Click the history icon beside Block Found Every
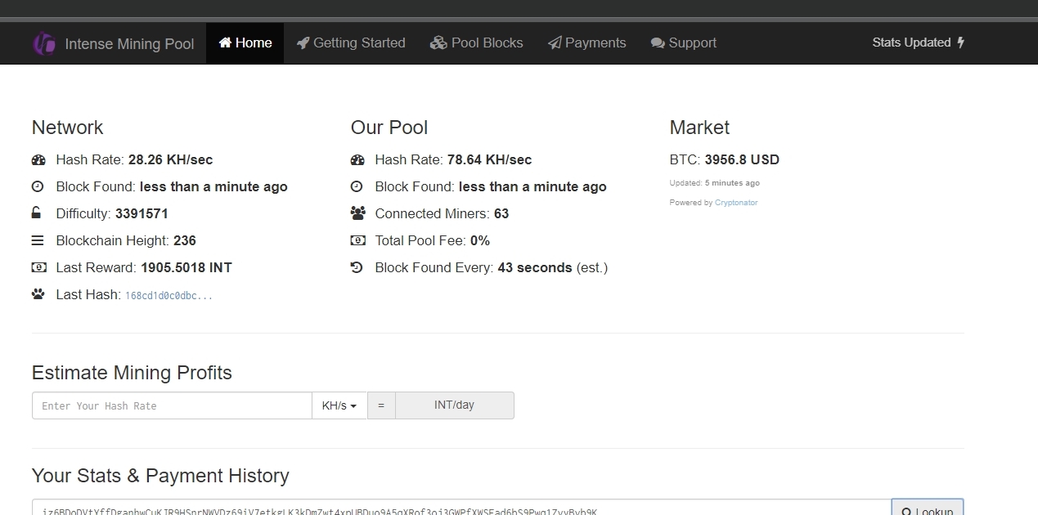The height and width of the screenshot is (515, 1038). tap(357, 267)
